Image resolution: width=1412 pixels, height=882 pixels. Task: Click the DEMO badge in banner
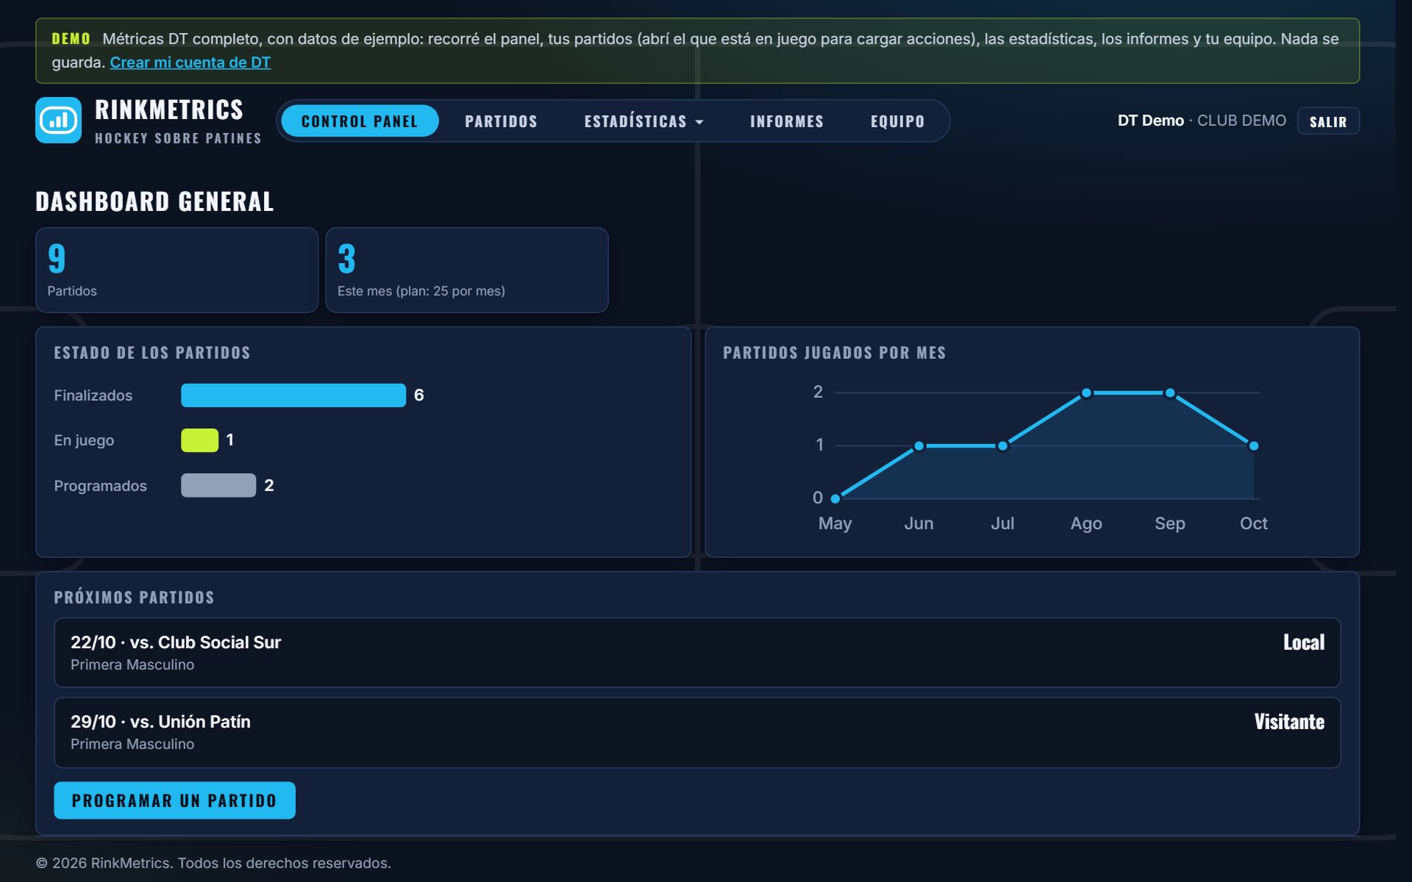click(71, 39)
